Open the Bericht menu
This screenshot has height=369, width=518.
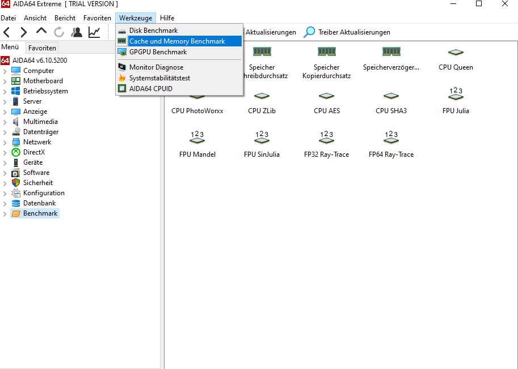pyautogui.click(x=65, y=18)
